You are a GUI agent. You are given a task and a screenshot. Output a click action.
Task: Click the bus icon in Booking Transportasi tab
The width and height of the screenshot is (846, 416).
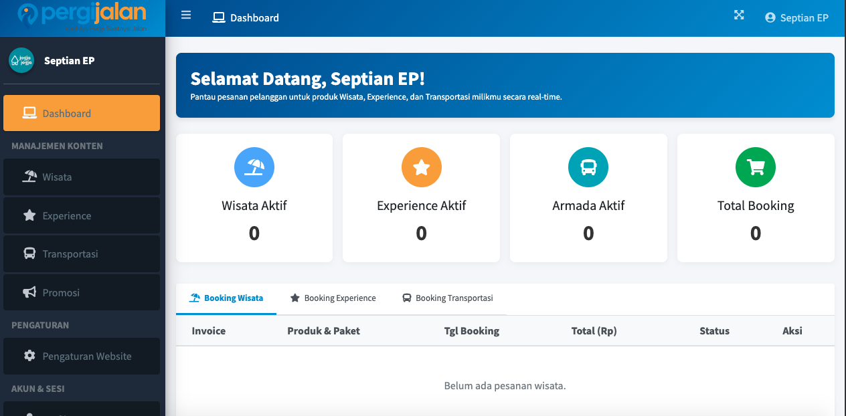click(407, 298)
